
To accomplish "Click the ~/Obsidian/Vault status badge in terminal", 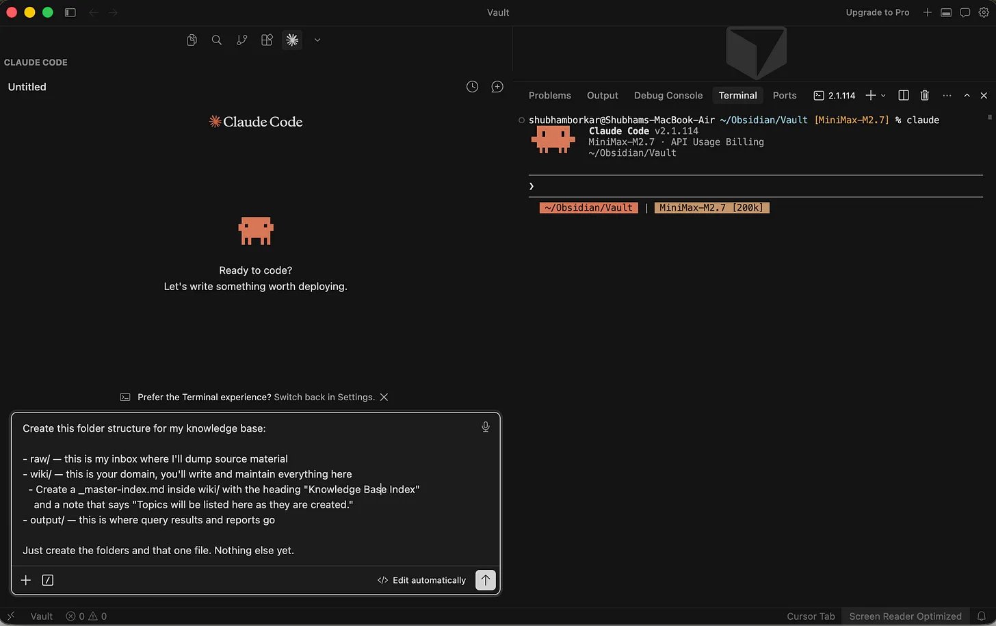I will tap(588, 208).
